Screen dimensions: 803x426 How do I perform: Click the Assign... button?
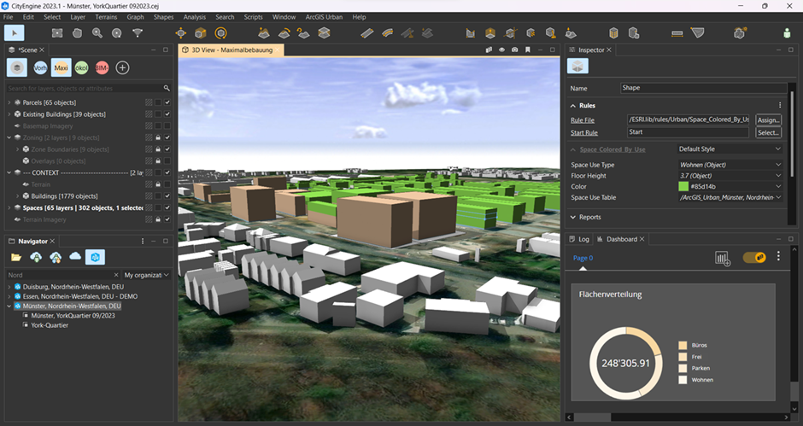[x=768, y=120]
